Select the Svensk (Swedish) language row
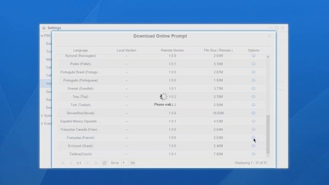This screenshot has height=185, width=329. point(162,88)
